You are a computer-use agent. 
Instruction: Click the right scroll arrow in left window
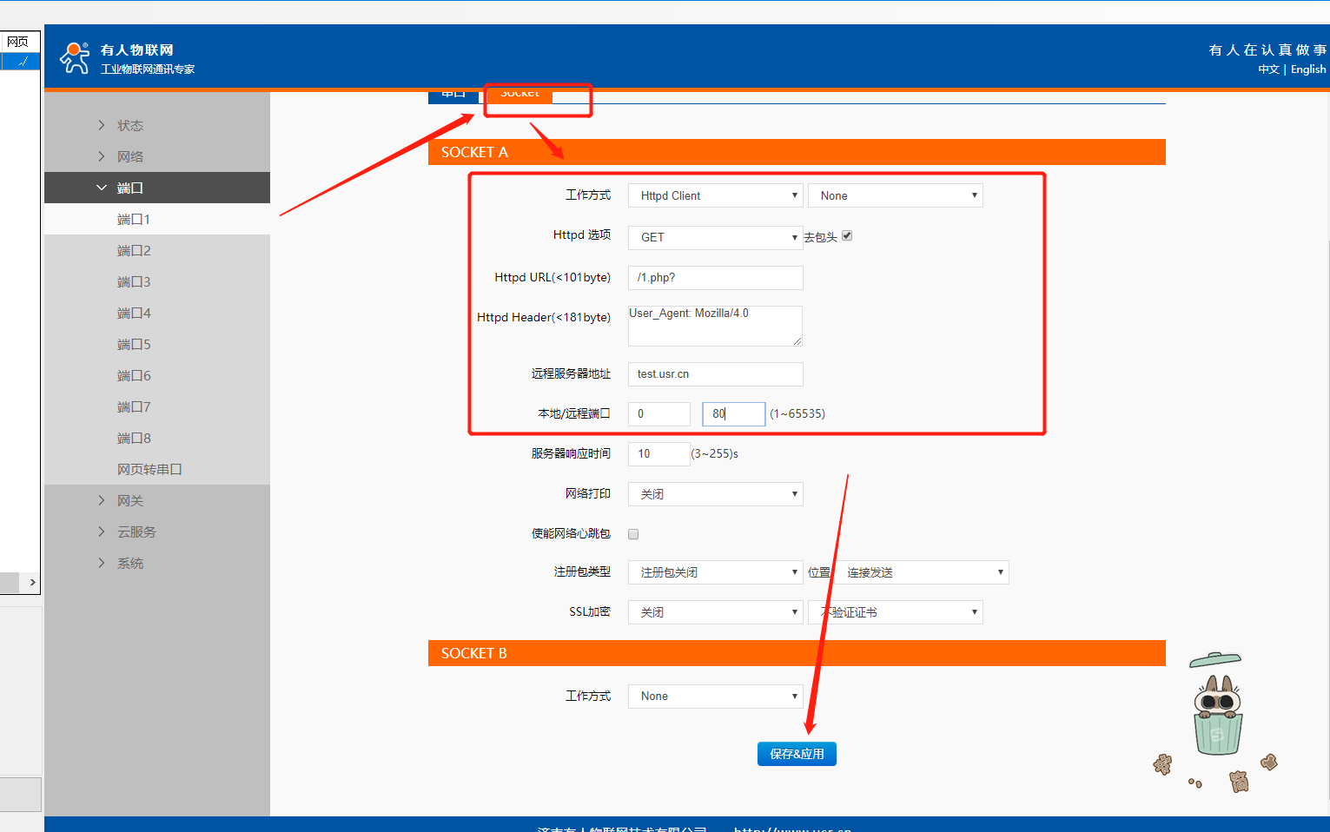pos(32,583)
